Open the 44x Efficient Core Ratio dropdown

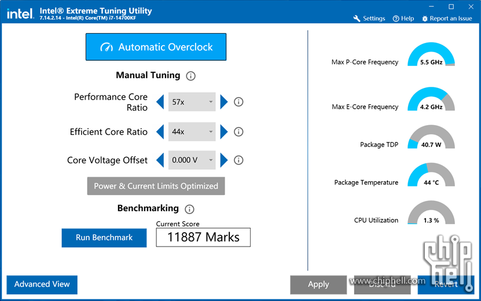pos(192,132)
